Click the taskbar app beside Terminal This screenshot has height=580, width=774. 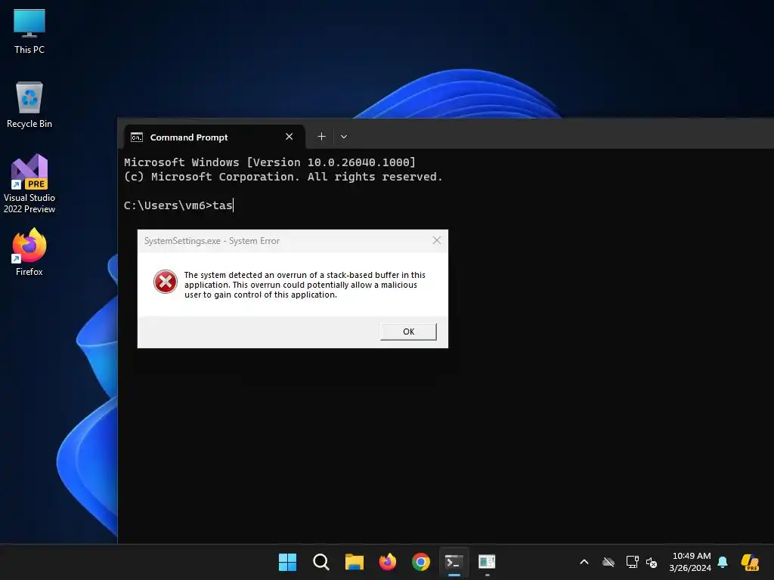488,562
